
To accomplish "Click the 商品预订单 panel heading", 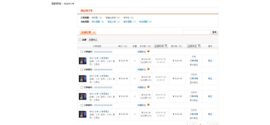I will tap(86, 11).
